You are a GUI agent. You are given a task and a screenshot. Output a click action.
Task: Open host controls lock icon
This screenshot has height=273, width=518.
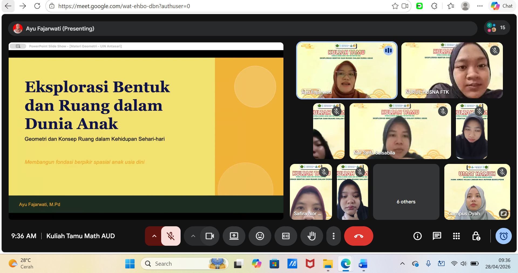tap(476, 236)
